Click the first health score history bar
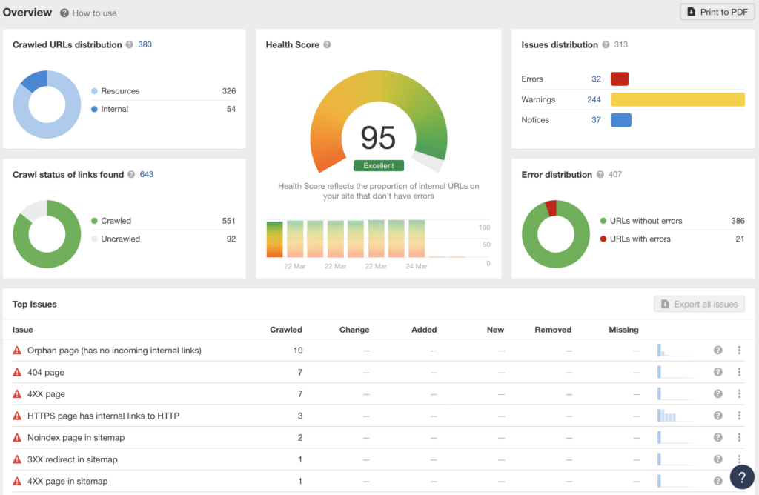 click(274, 239)
